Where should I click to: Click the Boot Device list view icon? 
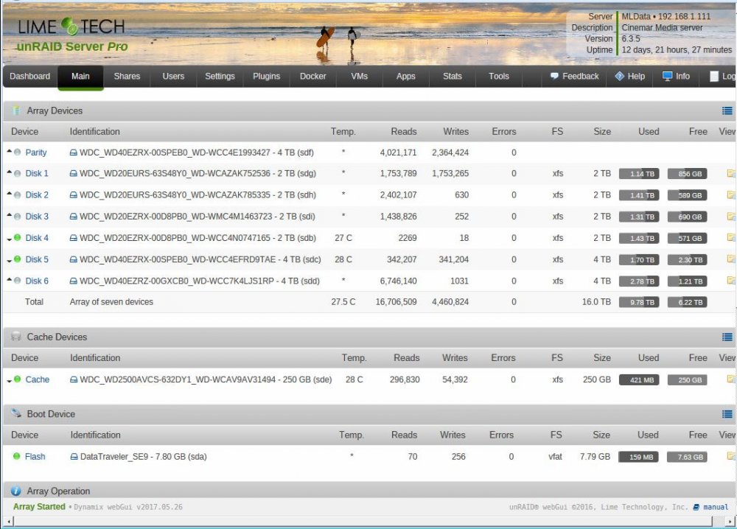727,414
